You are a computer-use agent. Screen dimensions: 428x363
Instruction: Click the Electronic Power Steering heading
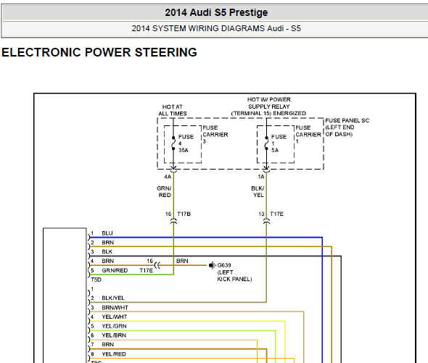99,52
